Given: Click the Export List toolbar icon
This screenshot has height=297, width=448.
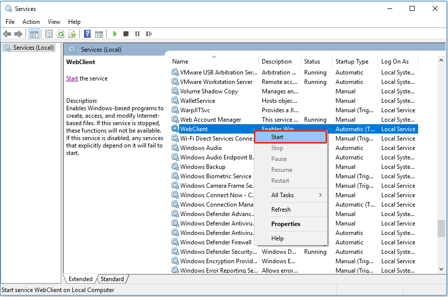Looking at the screenshot, I should 72,34.
